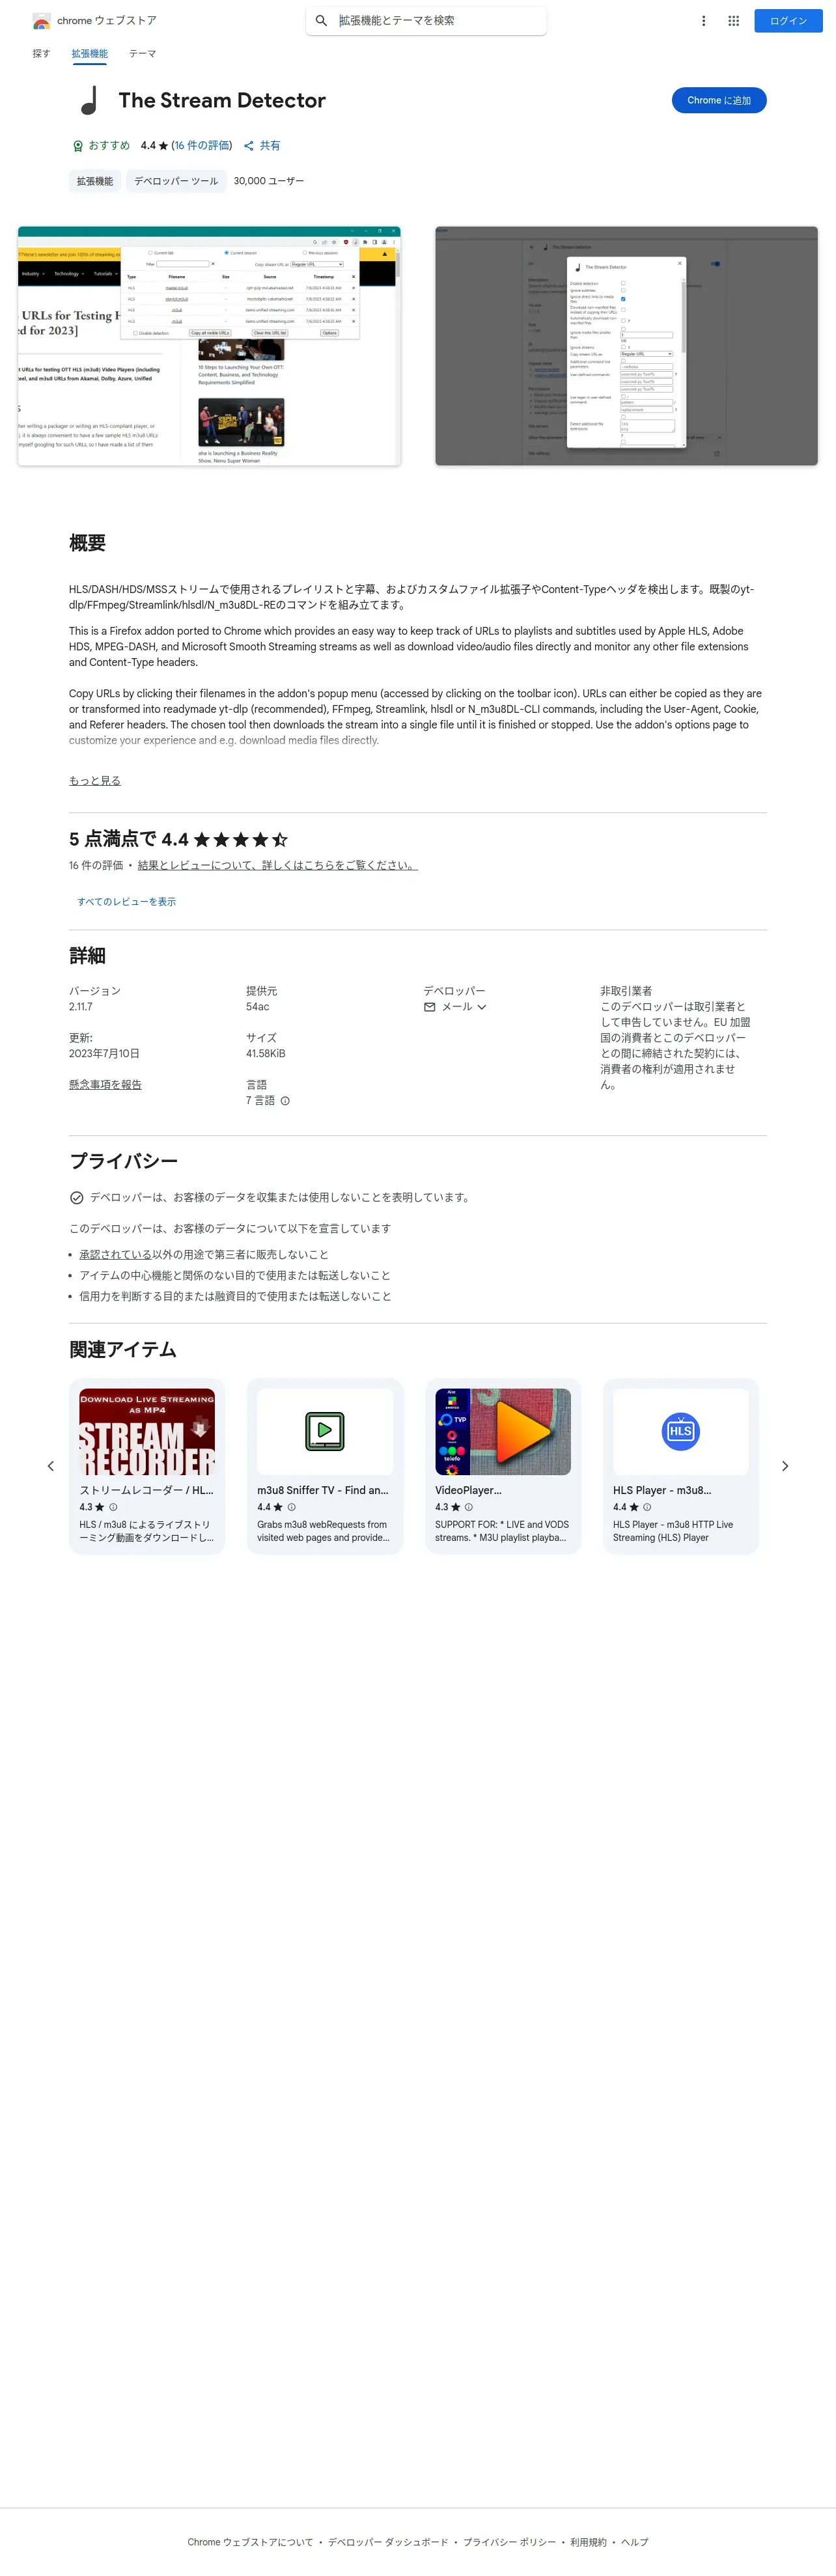Open ストリームレコーダー / HL... card title
Screen dimensions: 836x2576
pyautogui.click(x=146, y=1490)
